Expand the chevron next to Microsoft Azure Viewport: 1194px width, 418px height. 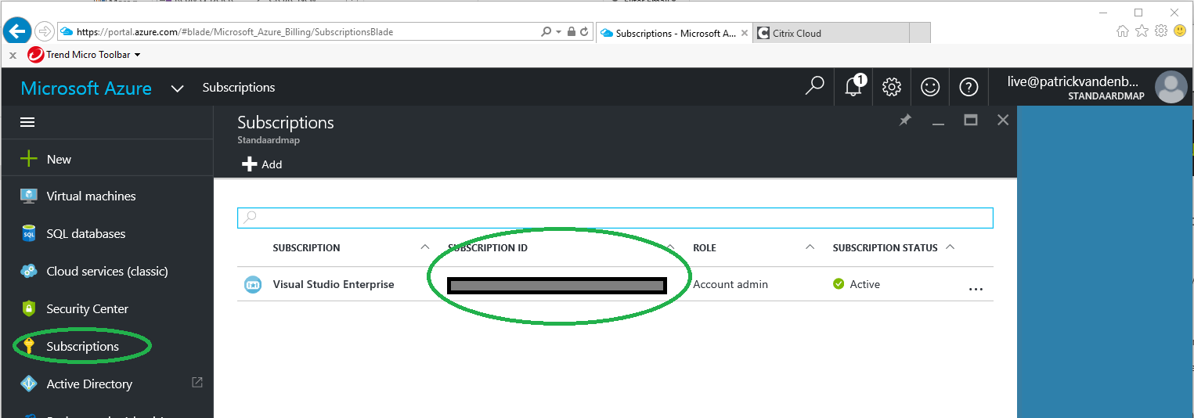coord(178,88)
